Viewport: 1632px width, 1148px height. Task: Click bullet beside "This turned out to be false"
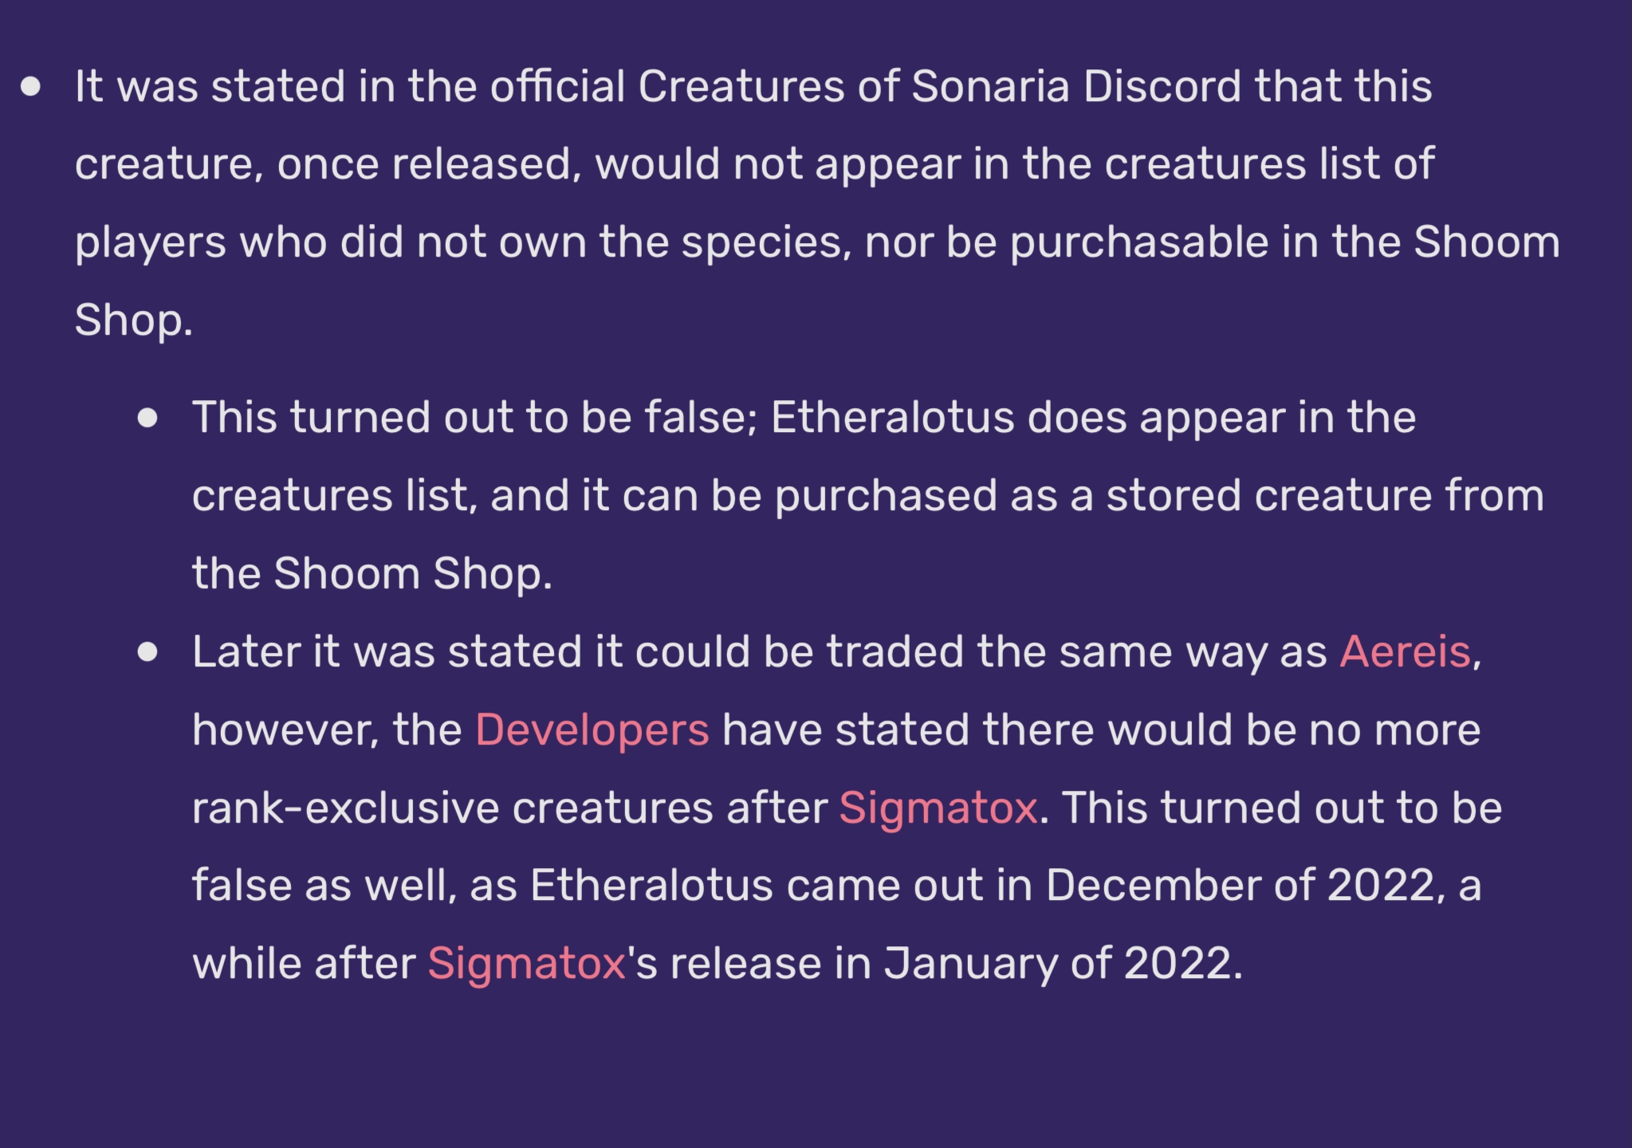pos(147,418)
